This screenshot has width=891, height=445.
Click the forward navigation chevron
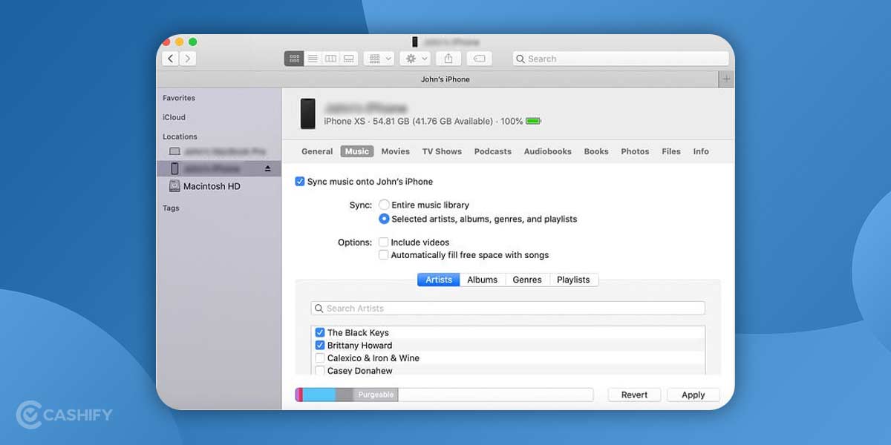coord(187,58)
